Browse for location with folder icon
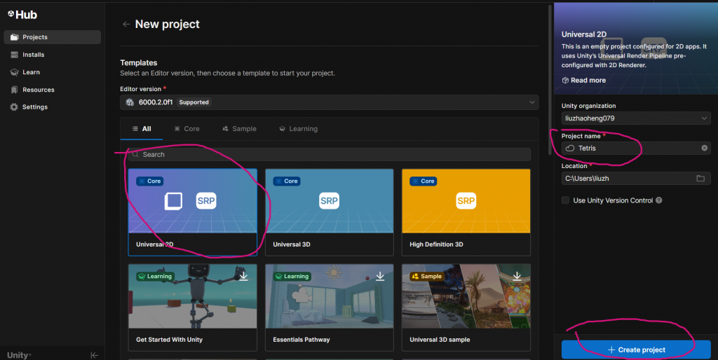 point(700,179)
